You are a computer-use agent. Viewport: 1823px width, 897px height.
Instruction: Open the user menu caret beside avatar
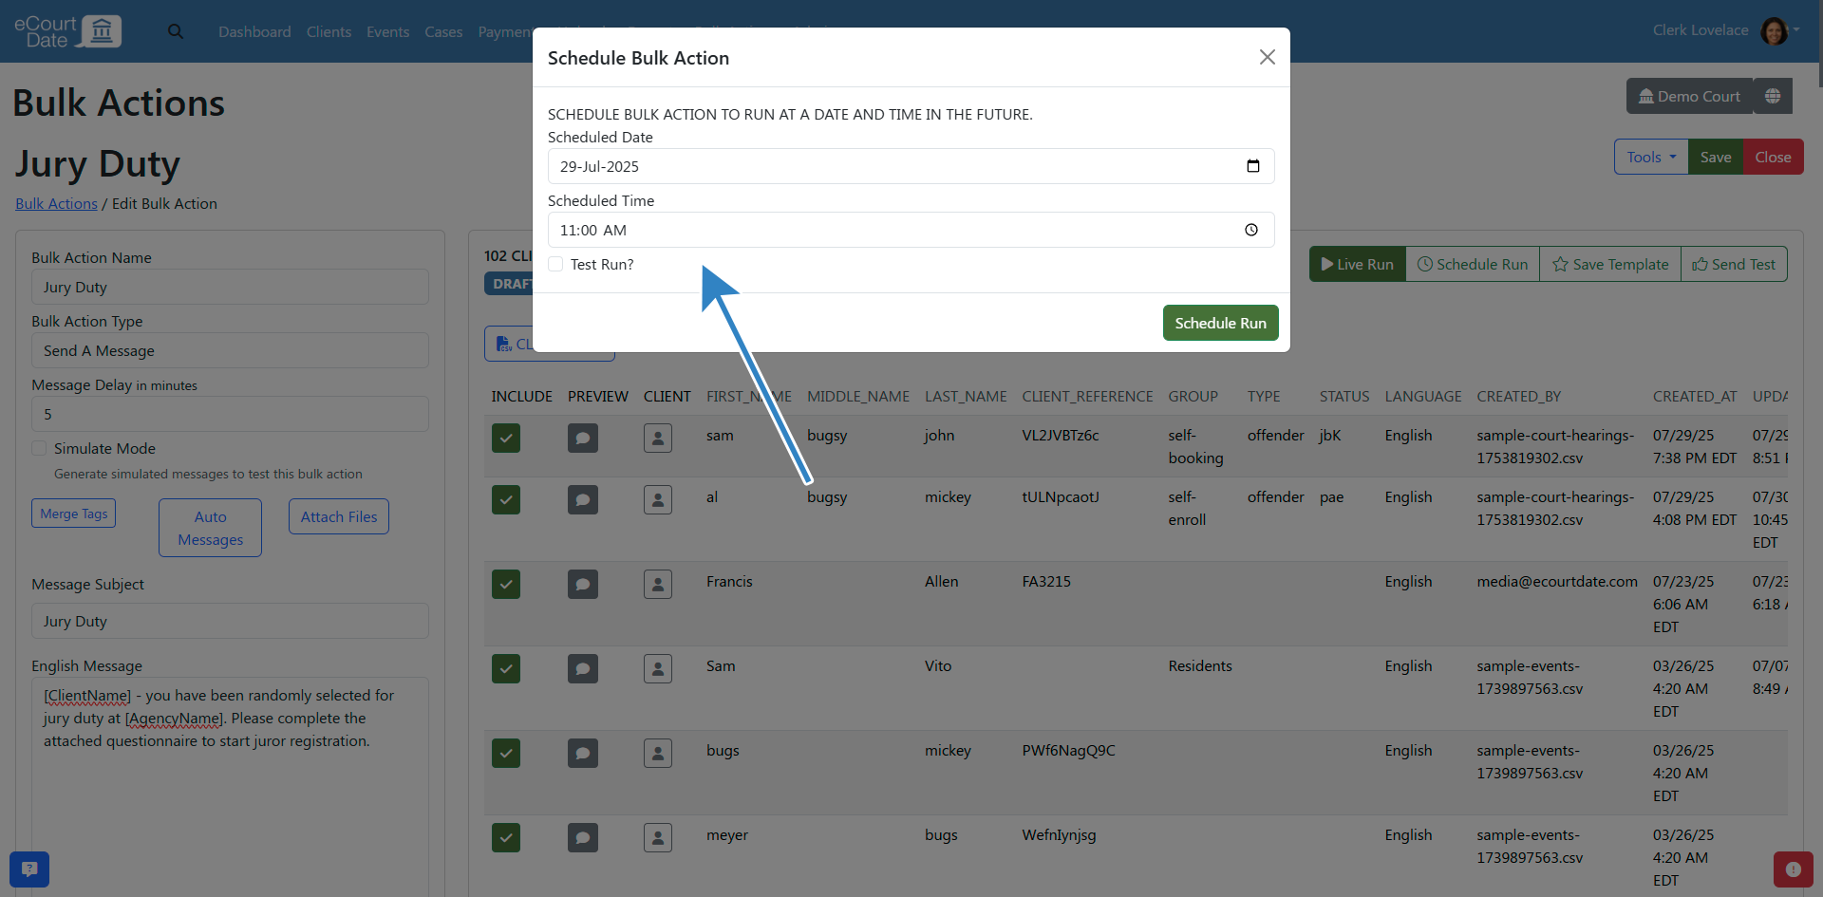coord(1796,30)
